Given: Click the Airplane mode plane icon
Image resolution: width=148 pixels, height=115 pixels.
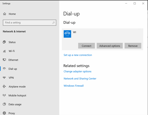Looking at the screenshot, I should 4,86.
